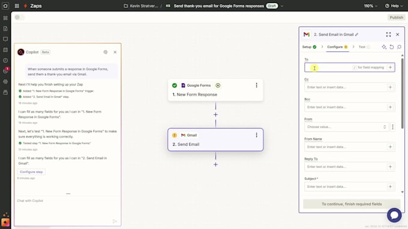Open sidebar status icon with red badge

pos(5,71)
